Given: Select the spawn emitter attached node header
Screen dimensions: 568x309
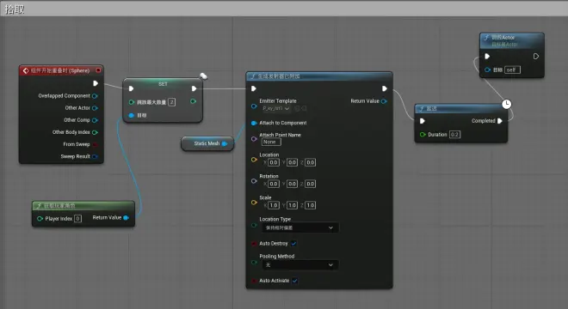Looking at the screenshot, I should tap(319, 76).
